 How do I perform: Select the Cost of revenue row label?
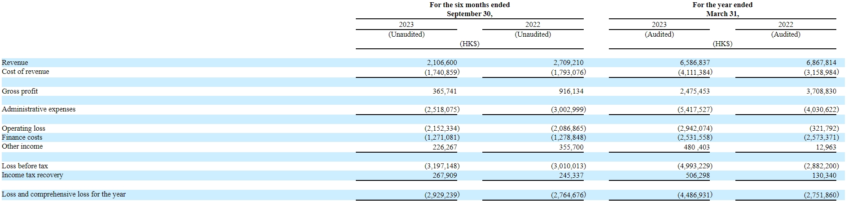26,72
